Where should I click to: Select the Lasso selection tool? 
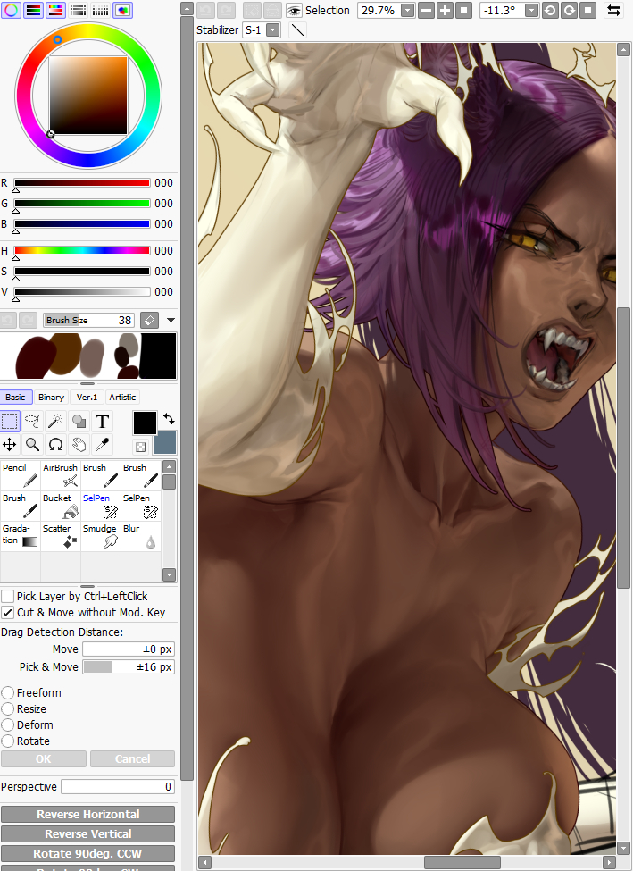33,421
